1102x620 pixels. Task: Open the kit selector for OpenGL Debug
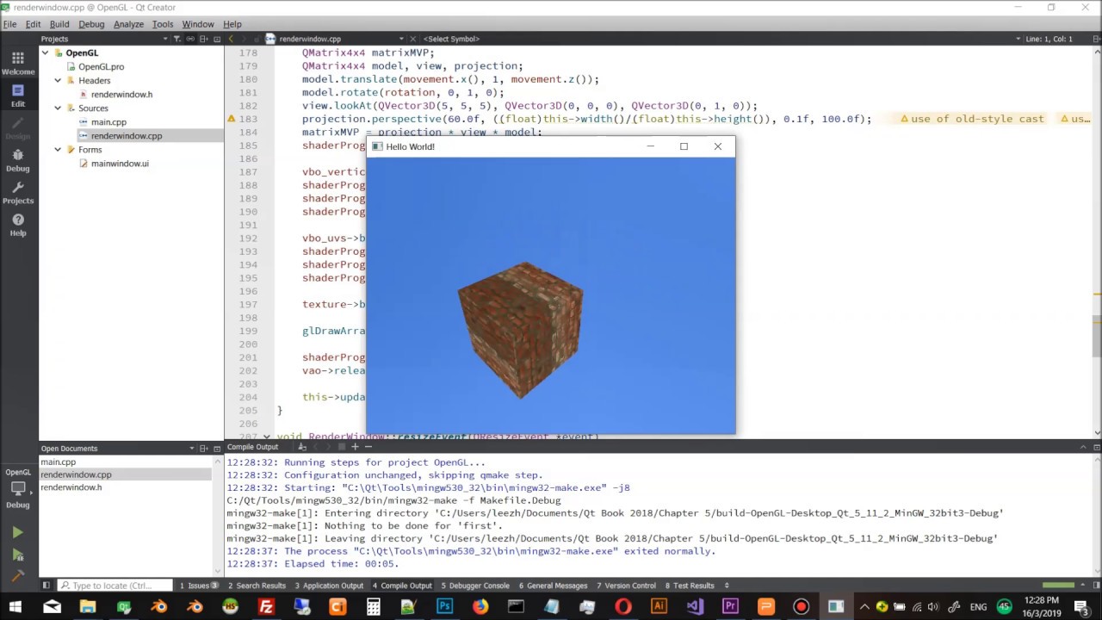(x=18, y=488)
